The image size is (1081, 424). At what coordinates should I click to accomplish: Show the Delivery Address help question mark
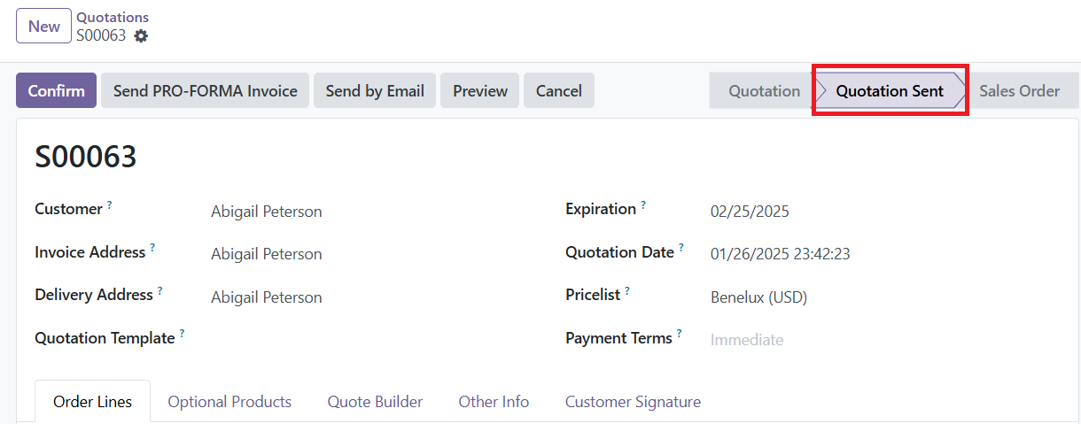coord(160,290)
